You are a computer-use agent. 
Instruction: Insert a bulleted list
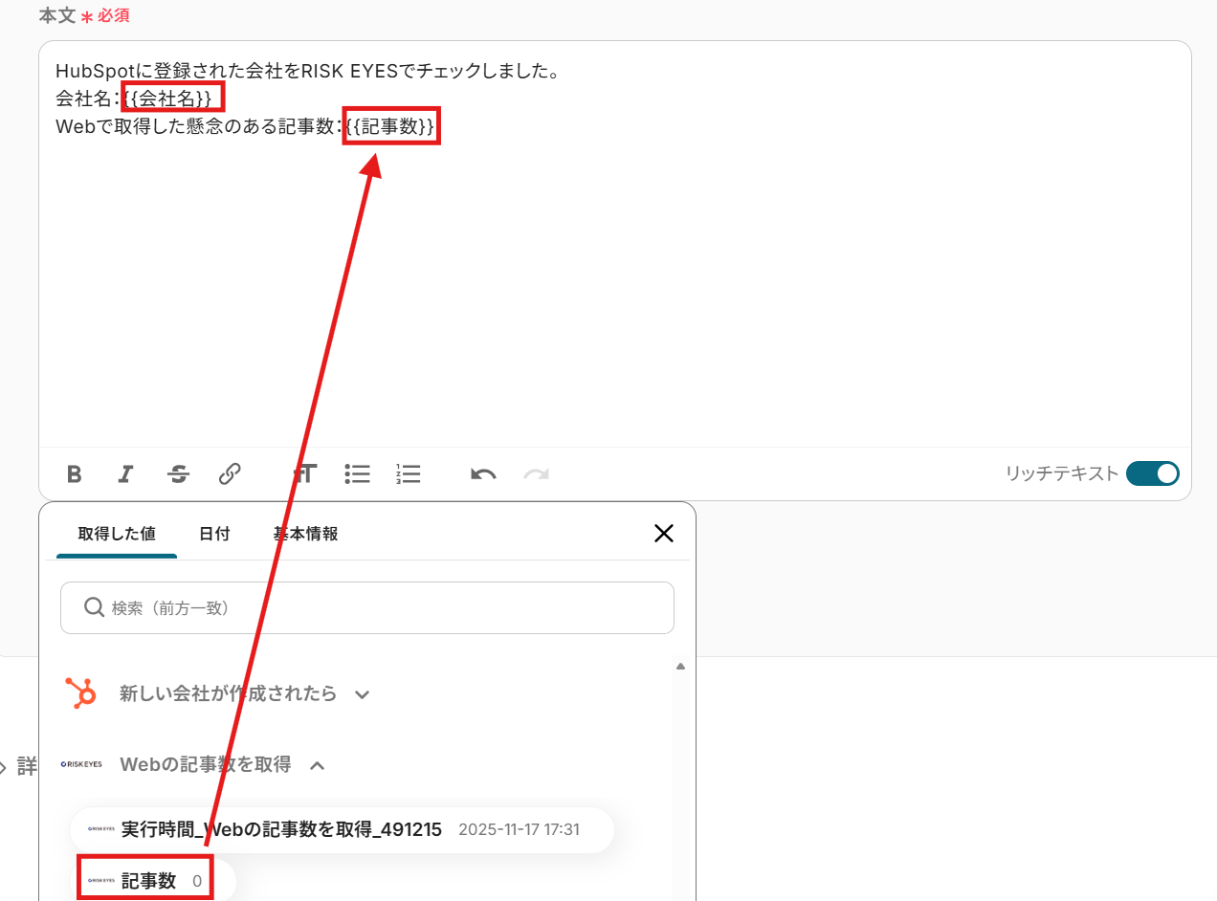tap(357, 473)
